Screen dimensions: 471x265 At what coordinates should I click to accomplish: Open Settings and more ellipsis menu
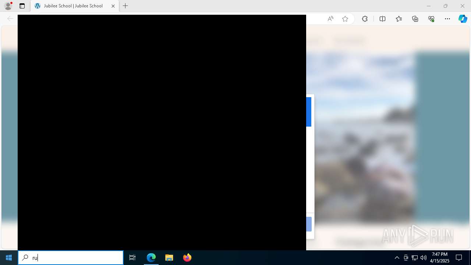447,19
